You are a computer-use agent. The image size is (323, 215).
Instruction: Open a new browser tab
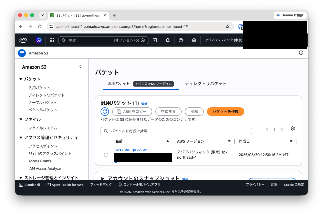[x=114, y=15]
